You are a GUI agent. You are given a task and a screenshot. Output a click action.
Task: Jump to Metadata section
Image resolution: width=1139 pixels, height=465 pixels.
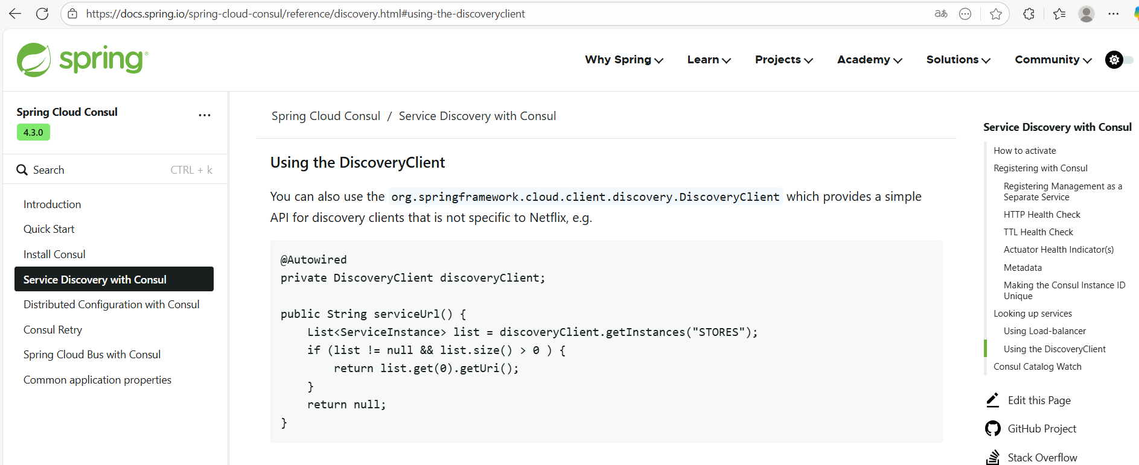pyautogui.click(x=1023, y=268)
